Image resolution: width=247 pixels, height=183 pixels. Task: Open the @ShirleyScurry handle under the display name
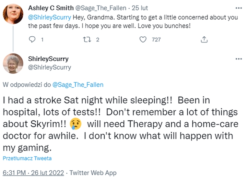coord(49,67)
